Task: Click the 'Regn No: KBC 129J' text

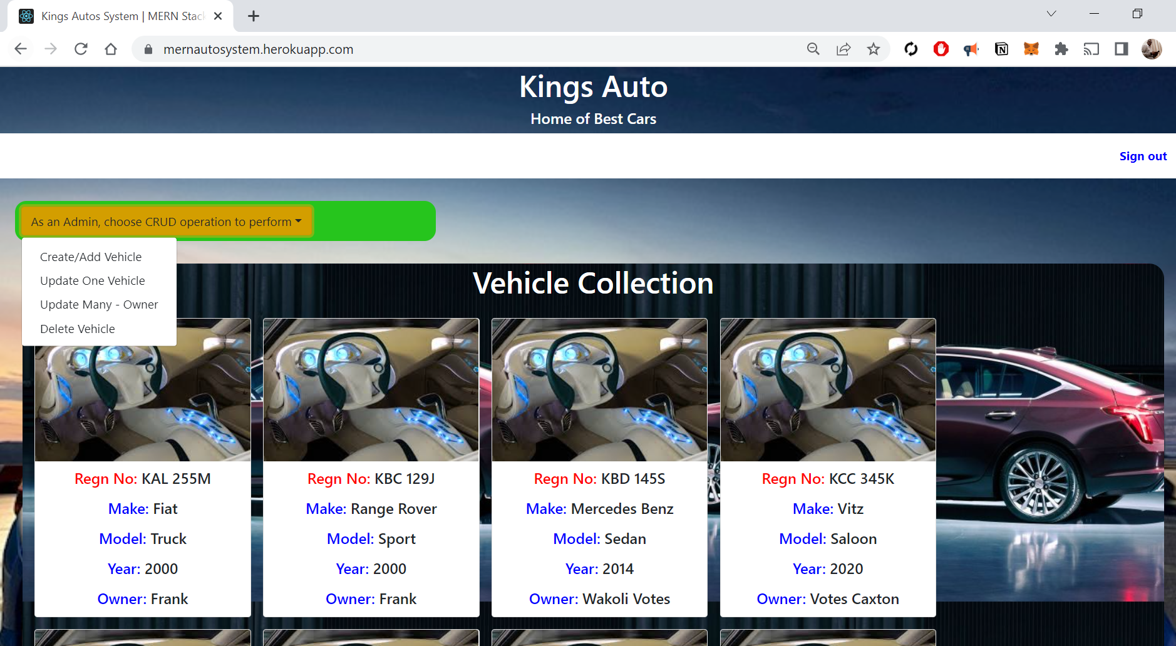Action: tap(371, 479)
